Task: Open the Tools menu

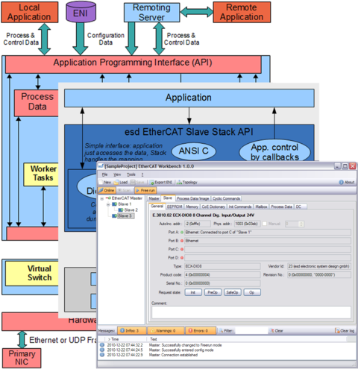Action: [x=131, y=174]
